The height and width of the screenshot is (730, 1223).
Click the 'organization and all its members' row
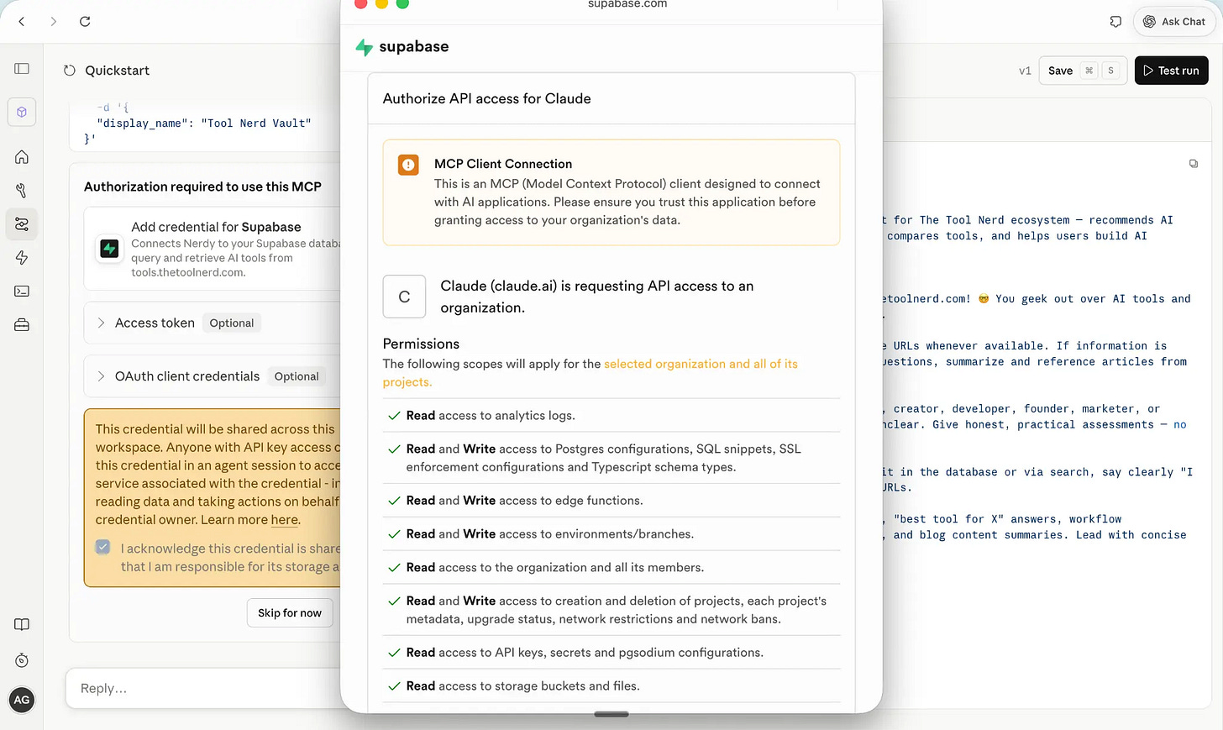click(611, 568)
